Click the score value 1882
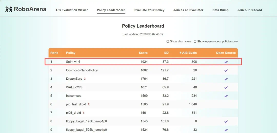 144,70
